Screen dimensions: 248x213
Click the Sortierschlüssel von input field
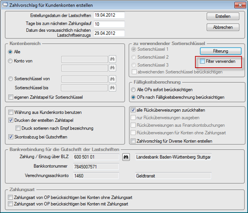[85, 79]
